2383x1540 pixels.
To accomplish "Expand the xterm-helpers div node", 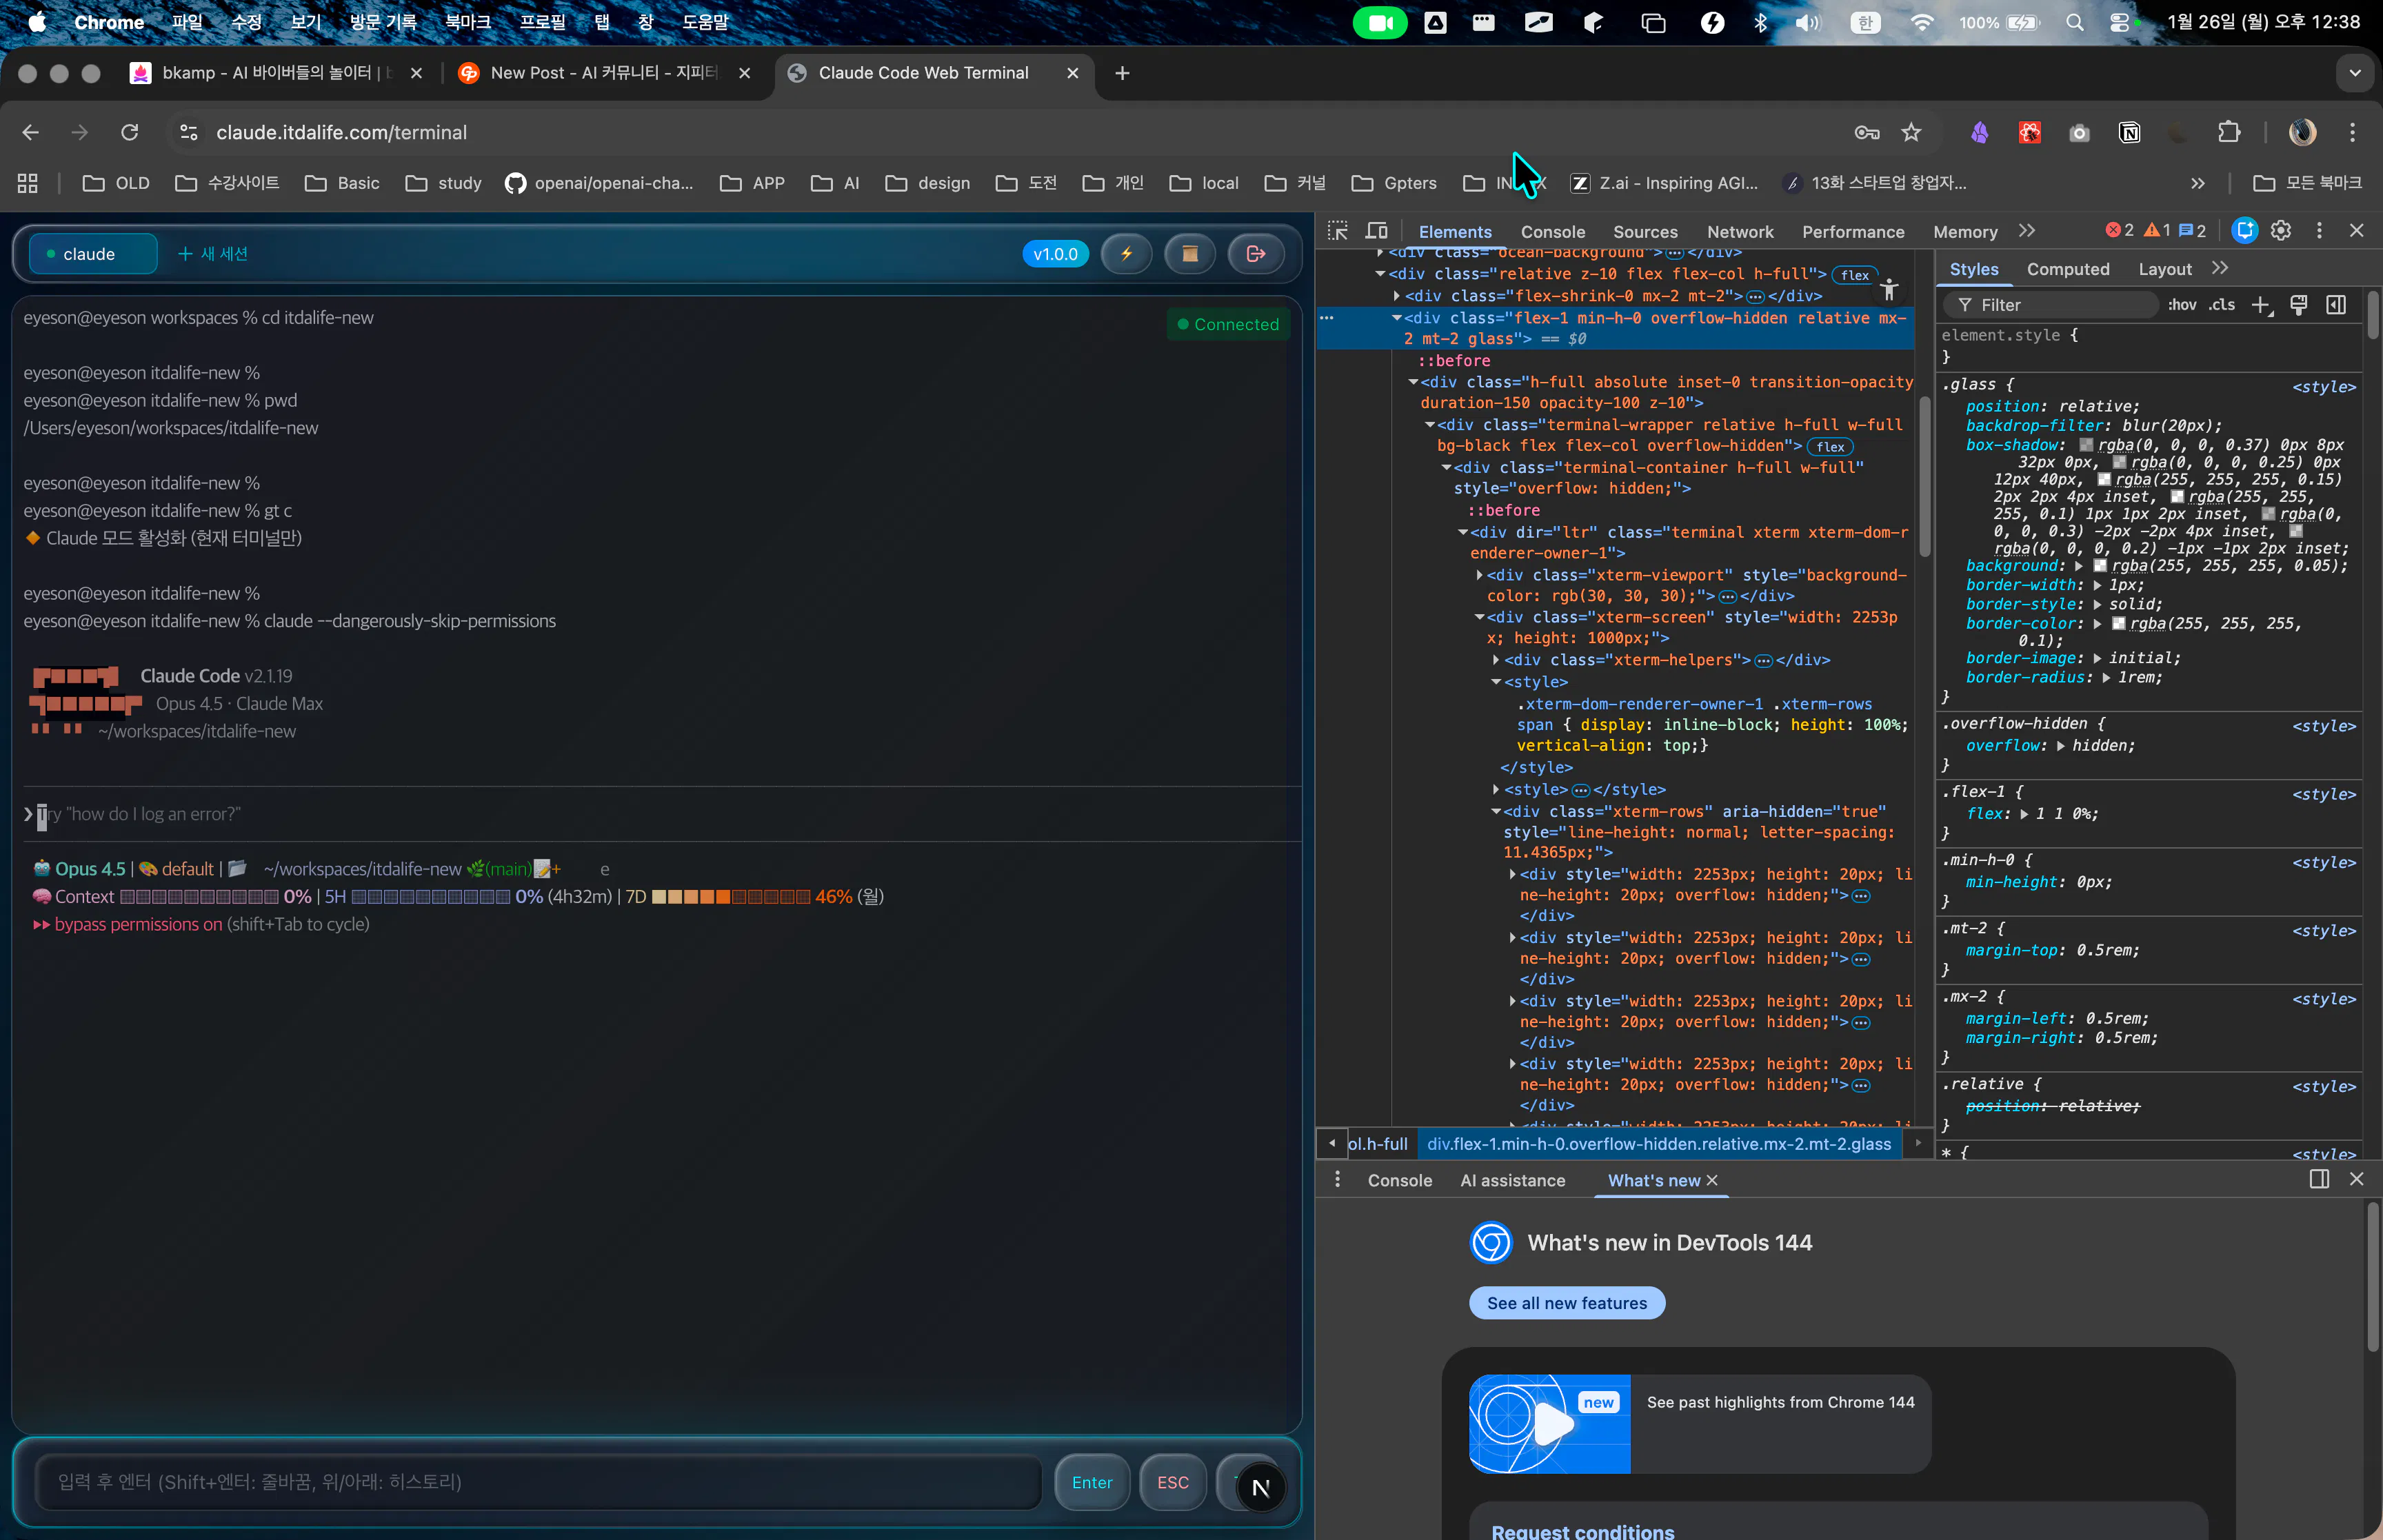I will click(x=1496, y=660).
